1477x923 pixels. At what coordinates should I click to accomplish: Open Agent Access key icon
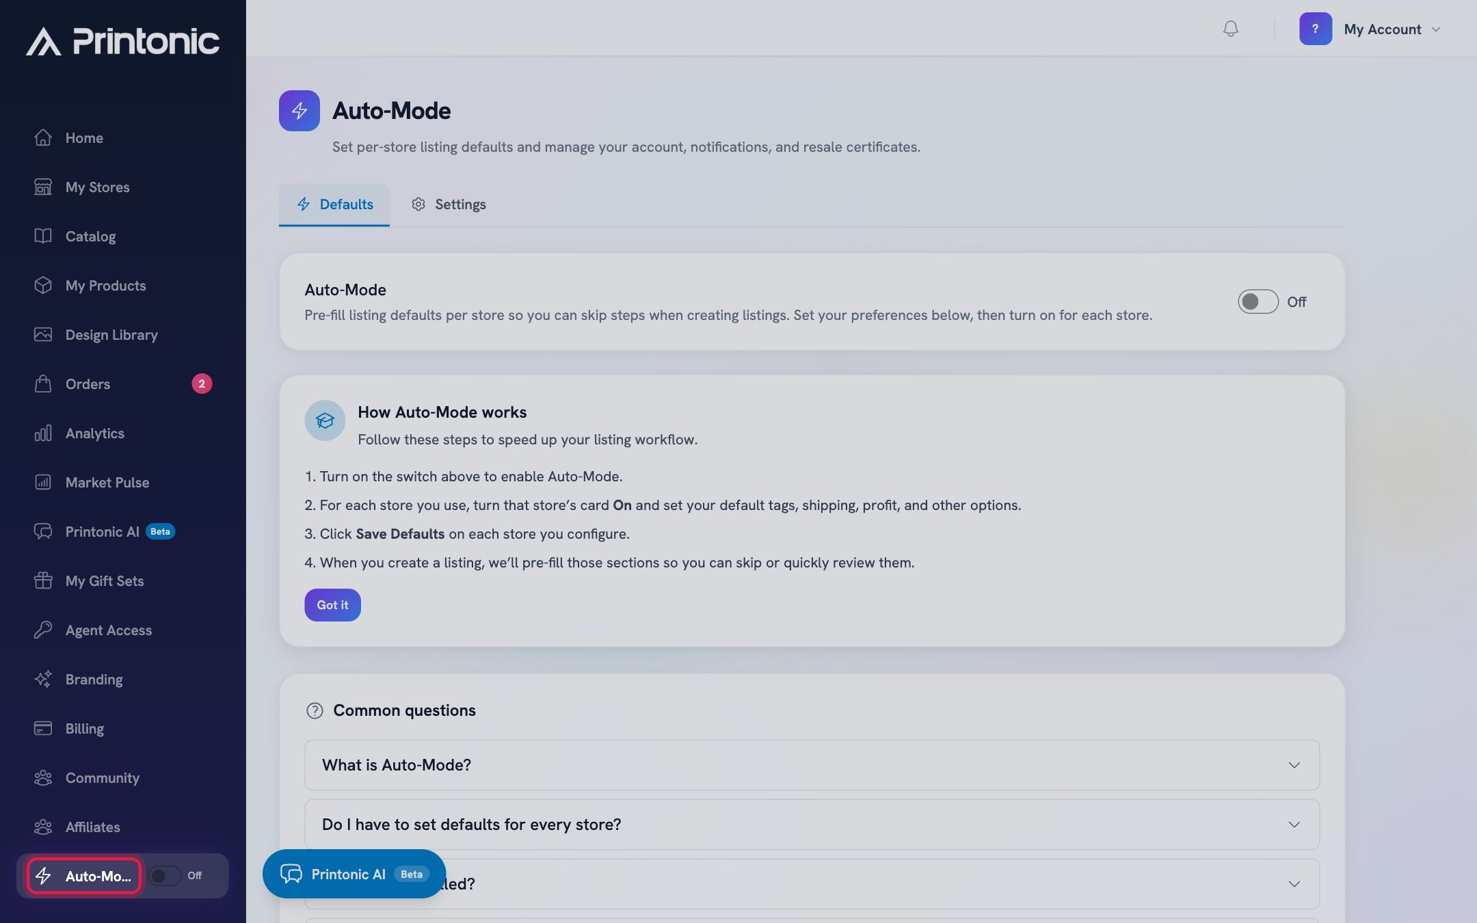click(x=43, y=630)
